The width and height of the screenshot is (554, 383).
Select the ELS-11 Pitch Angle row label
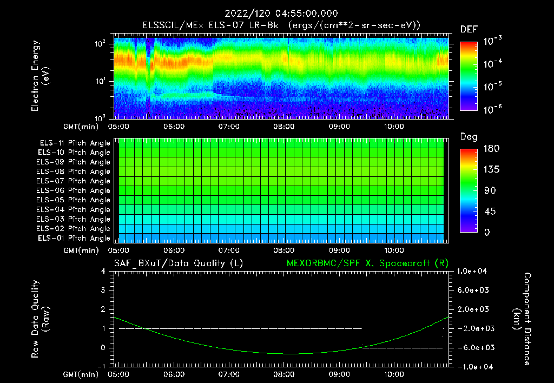(x=75, y=143)
